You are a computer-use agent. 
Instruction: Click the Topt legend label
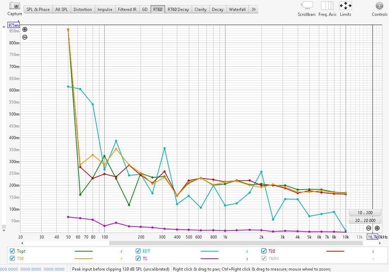(x=21, y=251)
